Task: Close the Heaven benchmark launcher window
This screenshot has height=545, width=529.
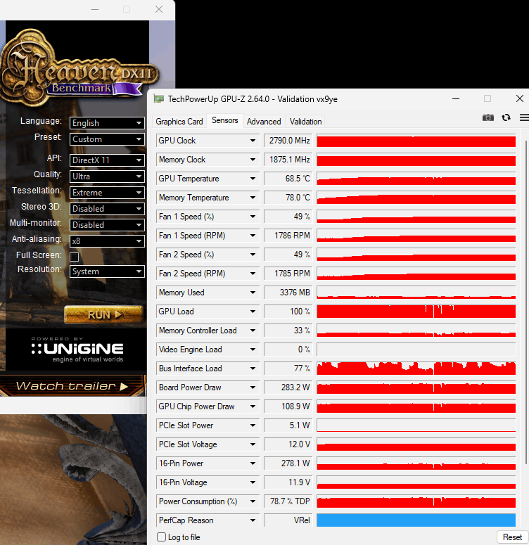Action: click(x=159, y=9)
